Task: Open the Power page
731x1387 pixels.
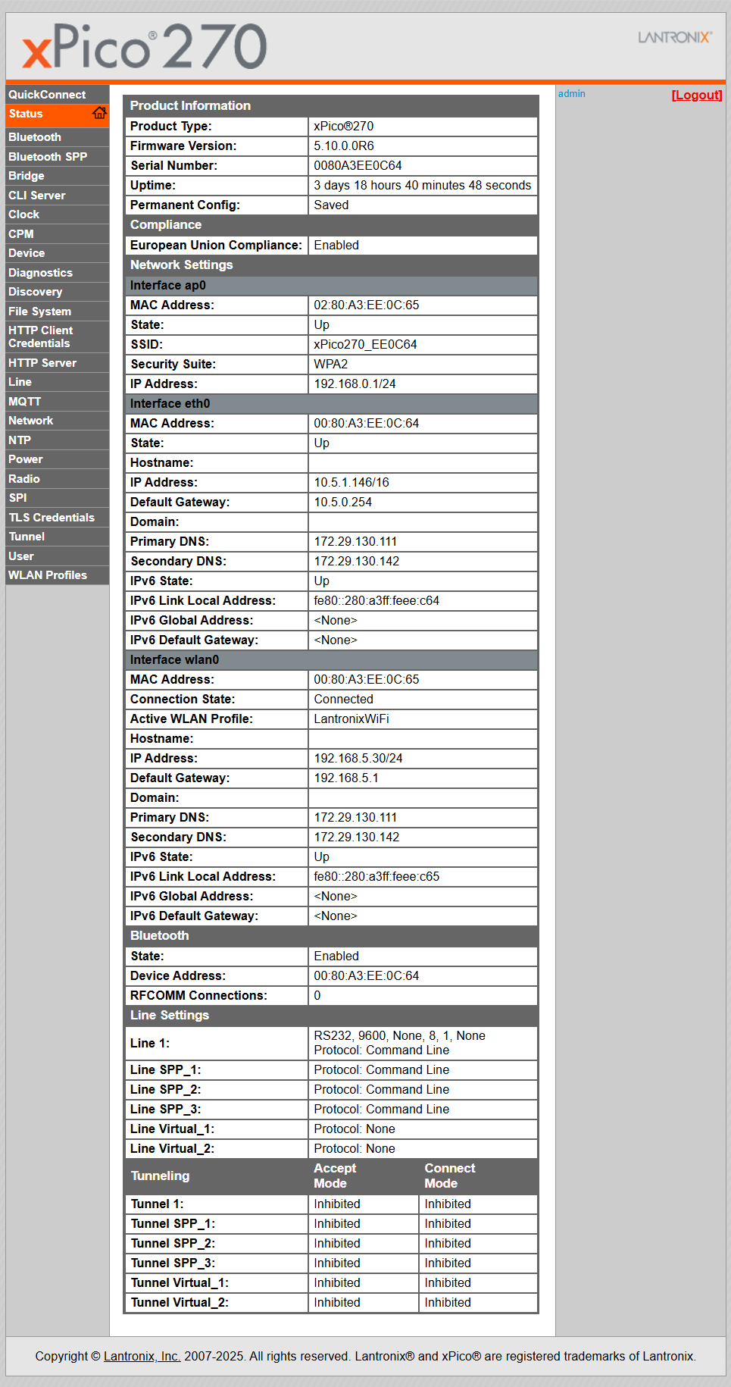Action: point(58,459)
